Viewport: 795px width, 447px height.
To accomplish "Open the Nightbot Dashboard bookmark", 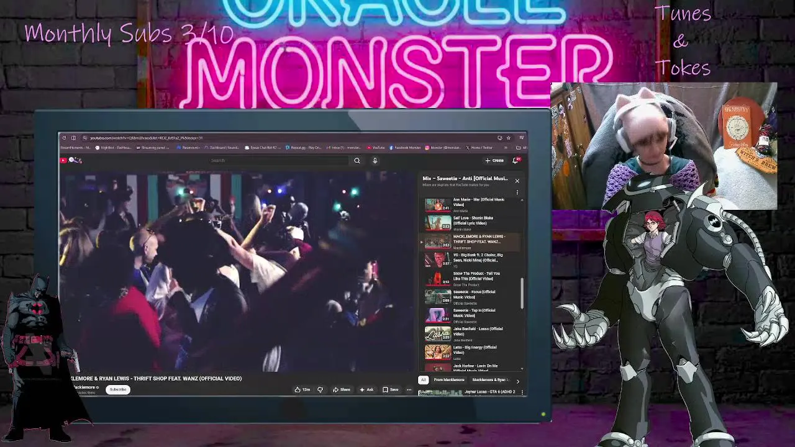I will (x=113, y=148).
